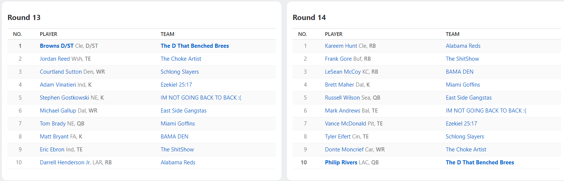Open Miami Goffins team in Round 13

pyautogui.click(x=178, y=124)
